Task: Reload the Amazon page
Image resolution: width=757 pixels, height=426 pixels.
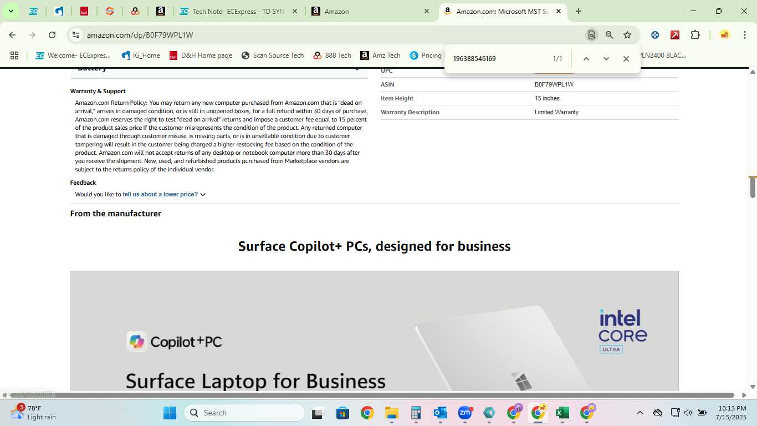Action: tap(52, 35)
